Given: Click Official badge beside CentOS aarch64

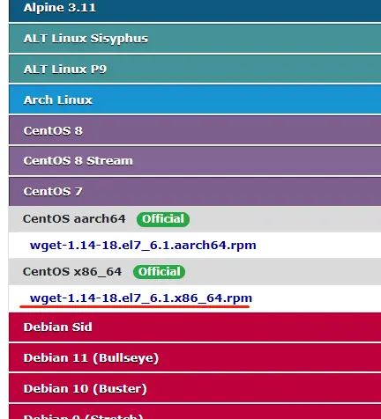Looking at the screenshot, I should [163, 219].
